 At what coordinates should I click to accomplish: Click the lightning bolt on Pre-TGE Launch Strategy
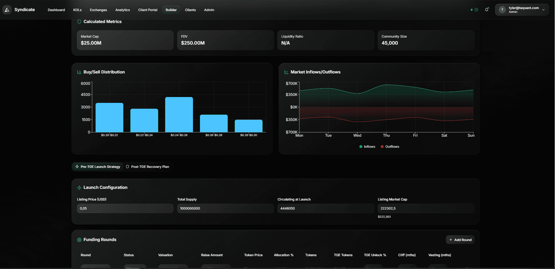[77, 166]
